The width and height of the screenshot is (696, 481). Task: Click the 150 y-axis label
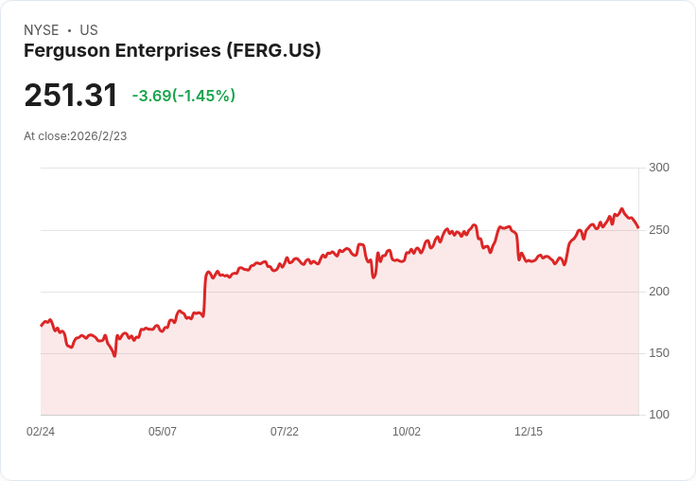click(659, 353)
